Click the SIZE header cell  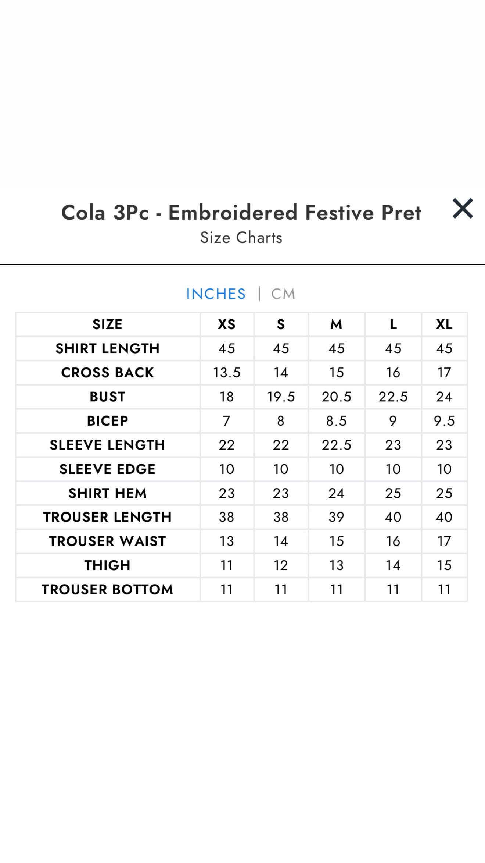[107, 324]
